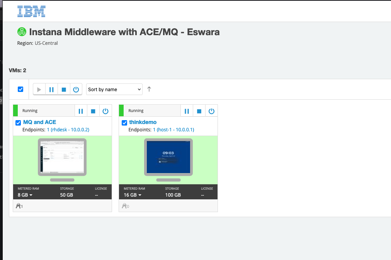Run all selected VMs with play button
This screenshot has height=260, width=391.
point(39,90)
